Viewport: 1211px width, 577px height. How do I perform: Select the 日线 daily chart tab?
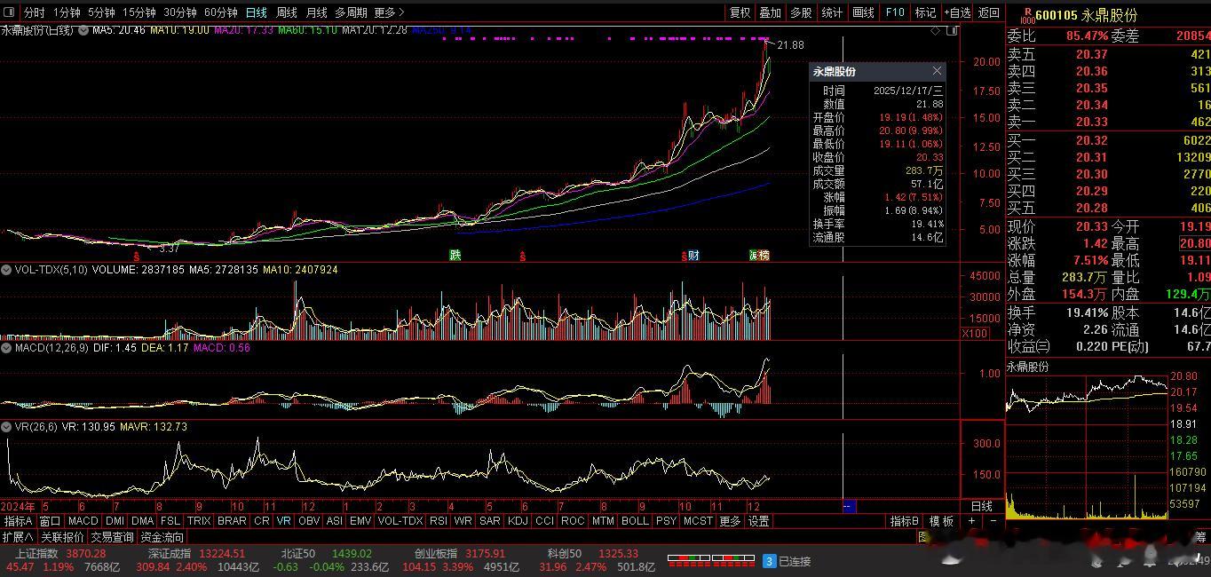(x=257, y=12)
